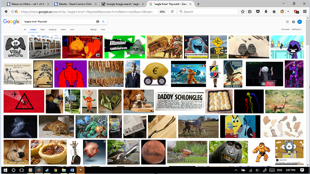Image resolution: width=310 pixels, height=174 pixels.
Task: Click the Pocket icon in the toolbar
Action: click(x=258, y=12)
